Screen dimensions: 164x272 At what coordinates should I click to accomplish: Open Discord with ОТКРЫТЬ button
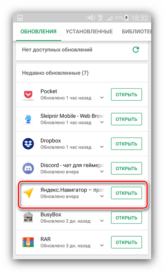(x=127, y=168)
